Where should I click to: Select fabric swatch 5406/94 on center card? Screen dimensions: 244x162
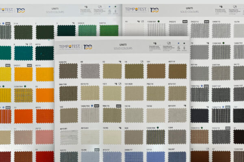[68, 71]
